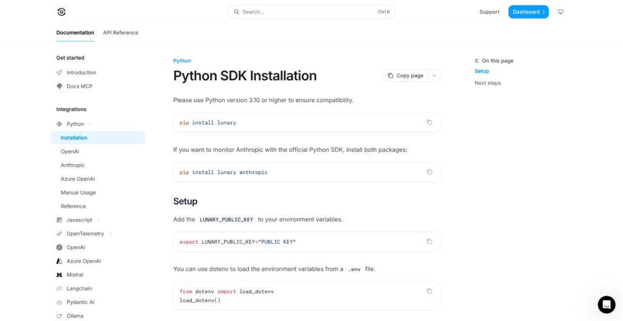Switch to the Documentation tab
Screen dimensions: 623x321
click(75, 33)
